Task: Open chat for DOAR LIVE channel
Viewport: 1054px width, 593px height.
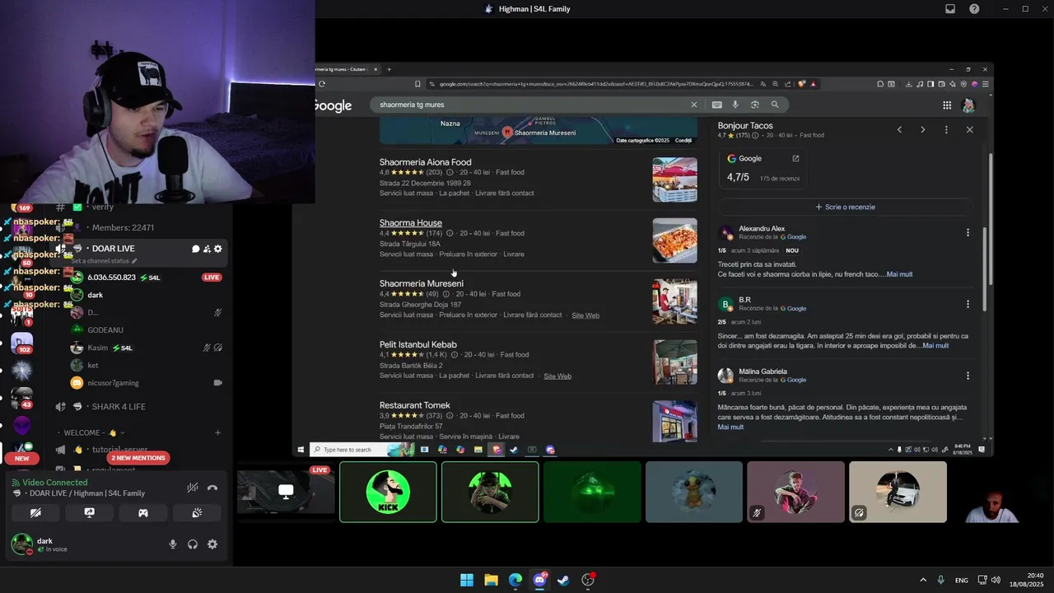Action: tap(196, 249)
